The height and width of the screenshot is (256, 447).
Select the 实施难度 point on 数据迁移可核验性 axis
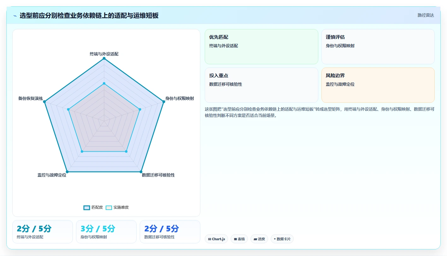pyautogui.click(x=126, y=152)
